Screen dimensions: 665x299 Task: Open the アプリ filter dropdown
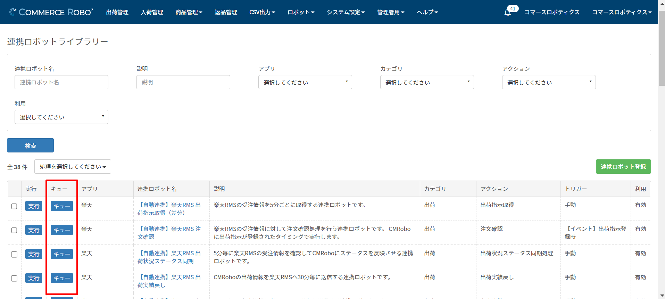click(x=305, y=82)
